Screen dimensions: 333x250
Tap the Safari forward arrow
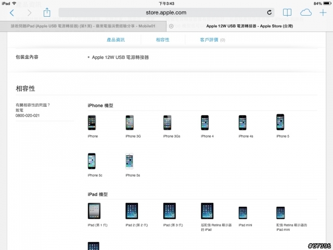(29, 12)
